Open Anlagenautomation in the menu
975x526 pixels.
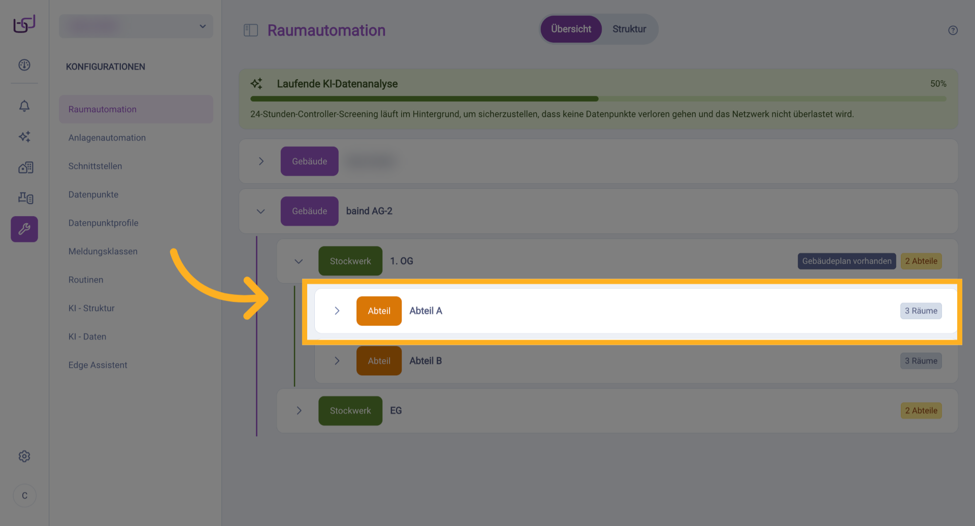[x=107, y=138]
